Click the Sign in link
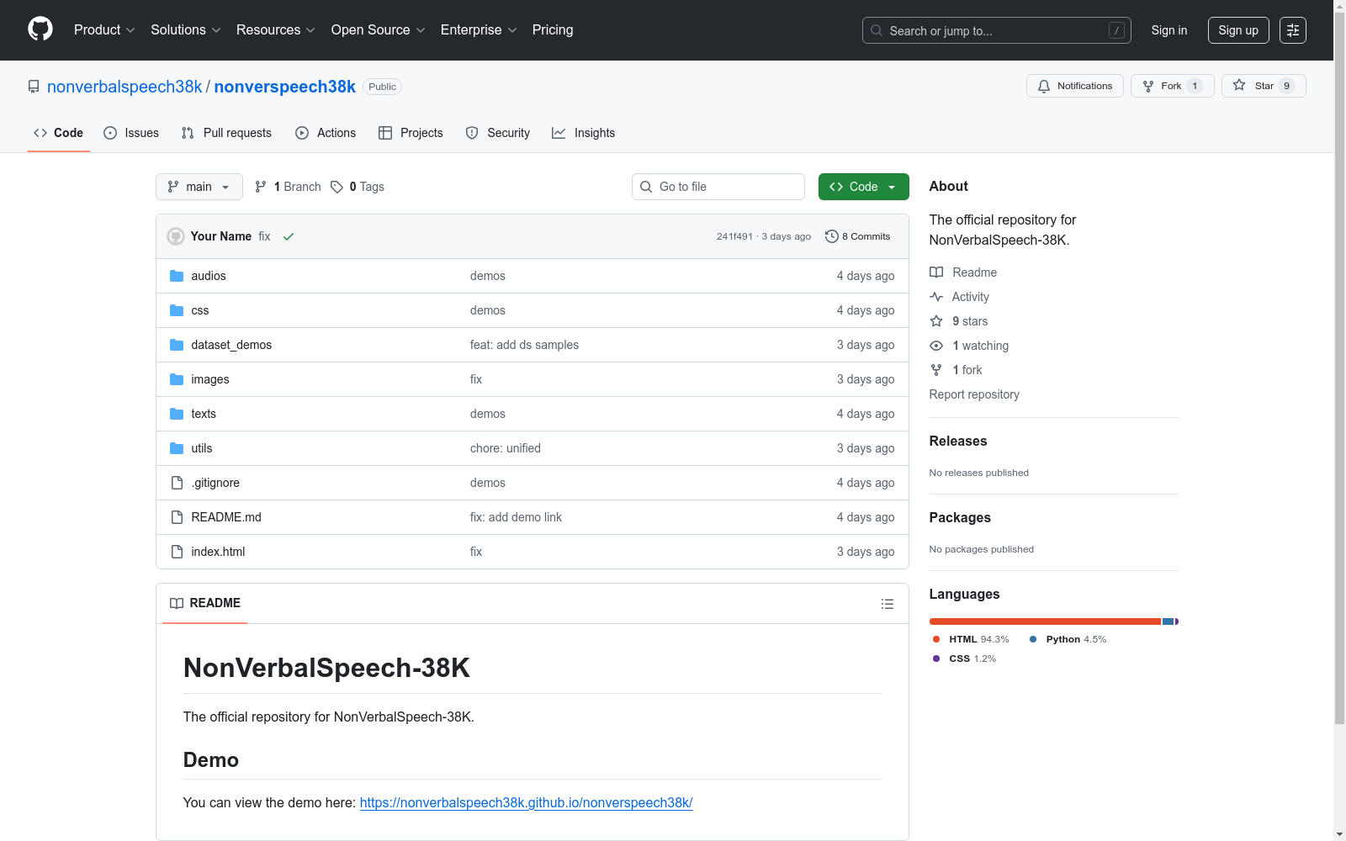Image resolution: width=1346 pixels, height=841 pixels. (x=1169, y=30)
